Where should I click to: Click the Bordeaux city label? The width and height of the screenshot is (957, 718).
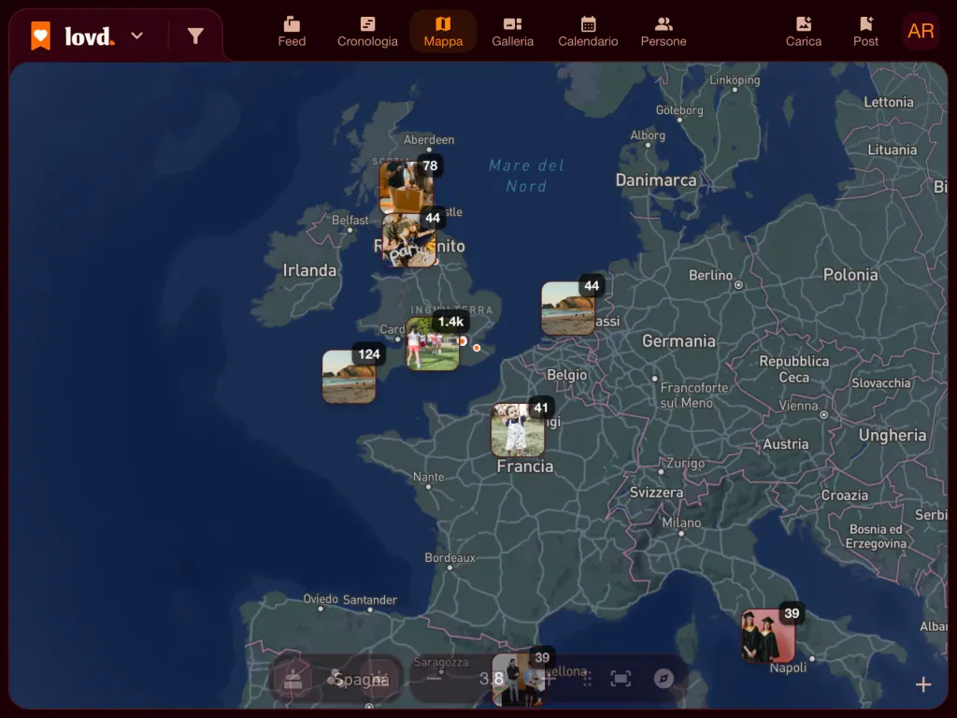(x=450, y=557)
